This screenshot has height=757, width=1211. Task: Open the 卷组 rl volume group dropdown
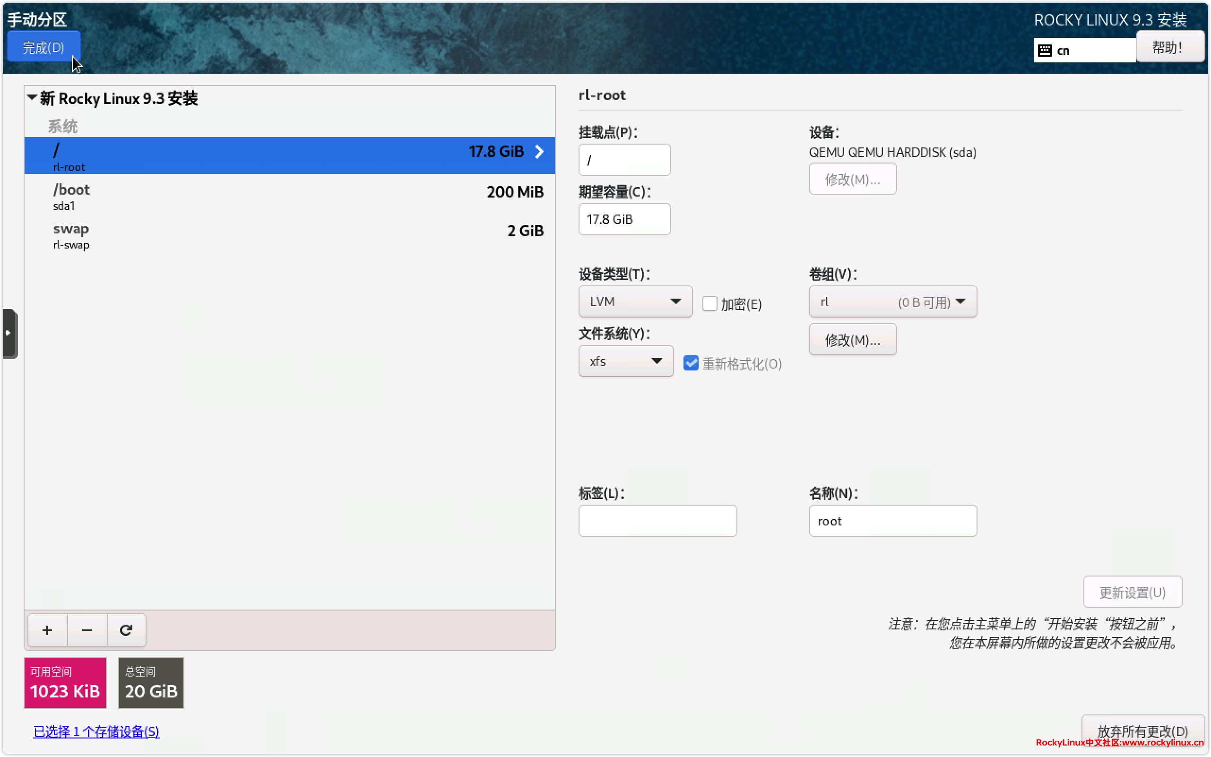pos(892,301)
